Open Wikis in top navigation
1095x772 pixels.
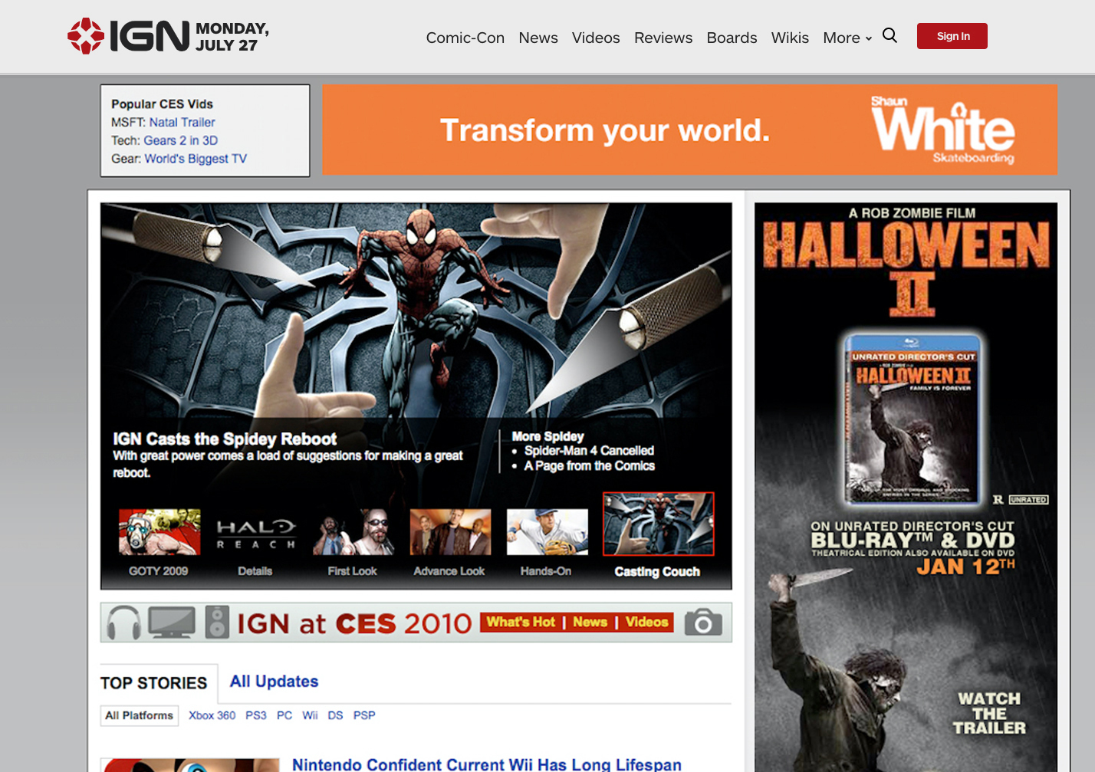pyautogui.click(x=790, y=38)
